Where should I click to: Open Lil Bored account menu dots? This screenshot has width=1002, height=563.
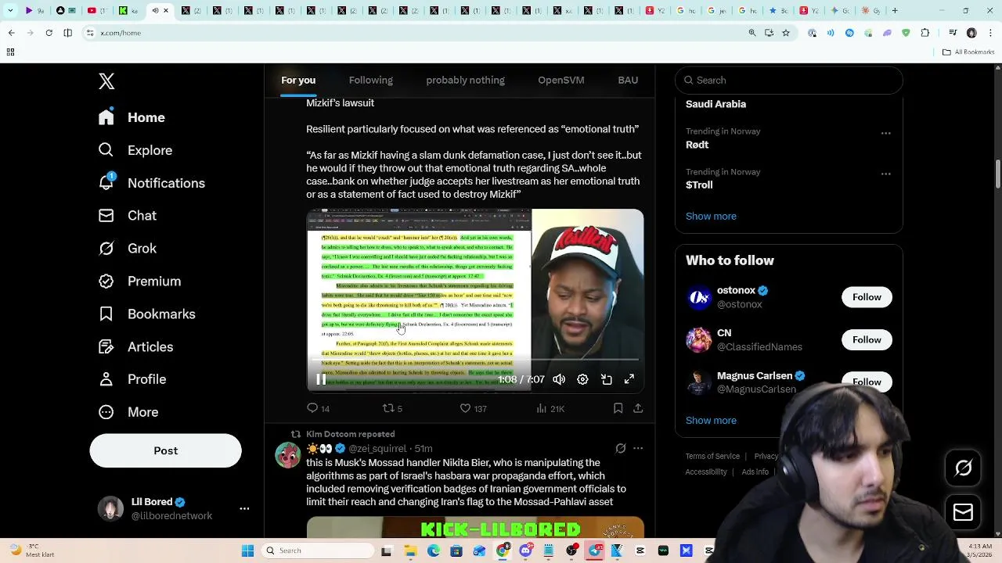coord(244,508)
